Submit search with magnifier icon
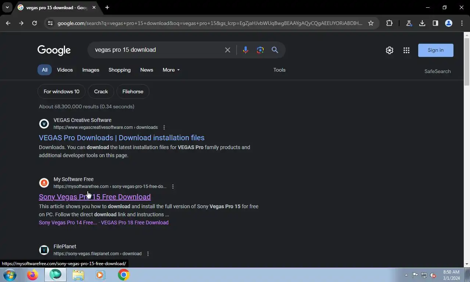470x282 pixels. pos(275,50)
